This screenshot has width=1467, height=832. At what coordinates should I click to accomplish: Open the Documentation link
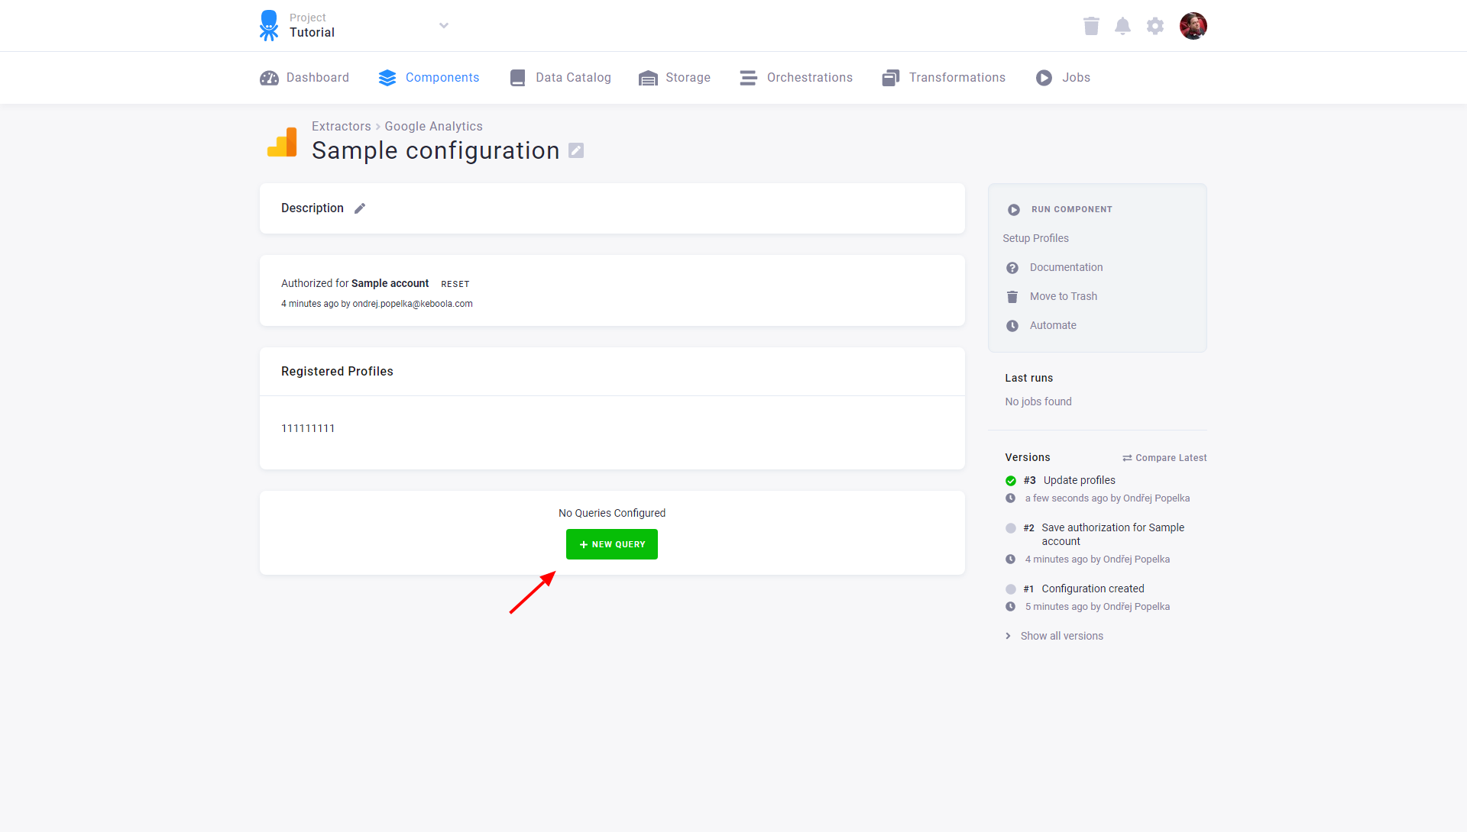point(1066,267)
